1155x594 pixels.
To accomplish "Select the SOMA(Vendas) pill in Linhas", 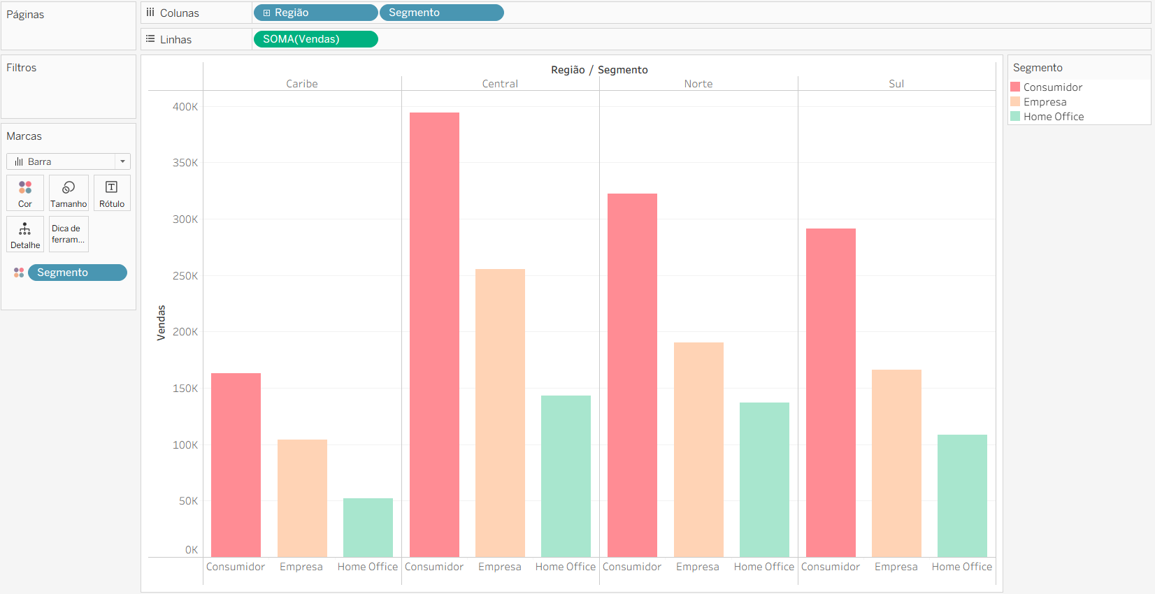I will (315, 39).
